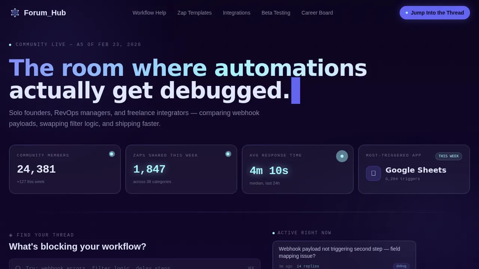Click the Zaps Shared stat indicator dot
479x269 pixels.
228,154
